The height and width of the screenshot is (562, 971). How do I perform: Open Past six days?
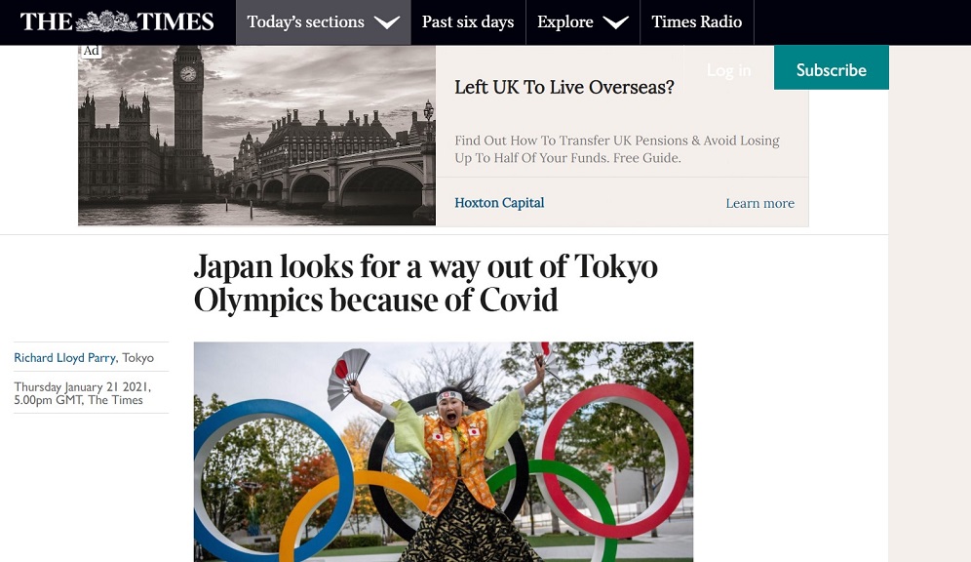468,22
